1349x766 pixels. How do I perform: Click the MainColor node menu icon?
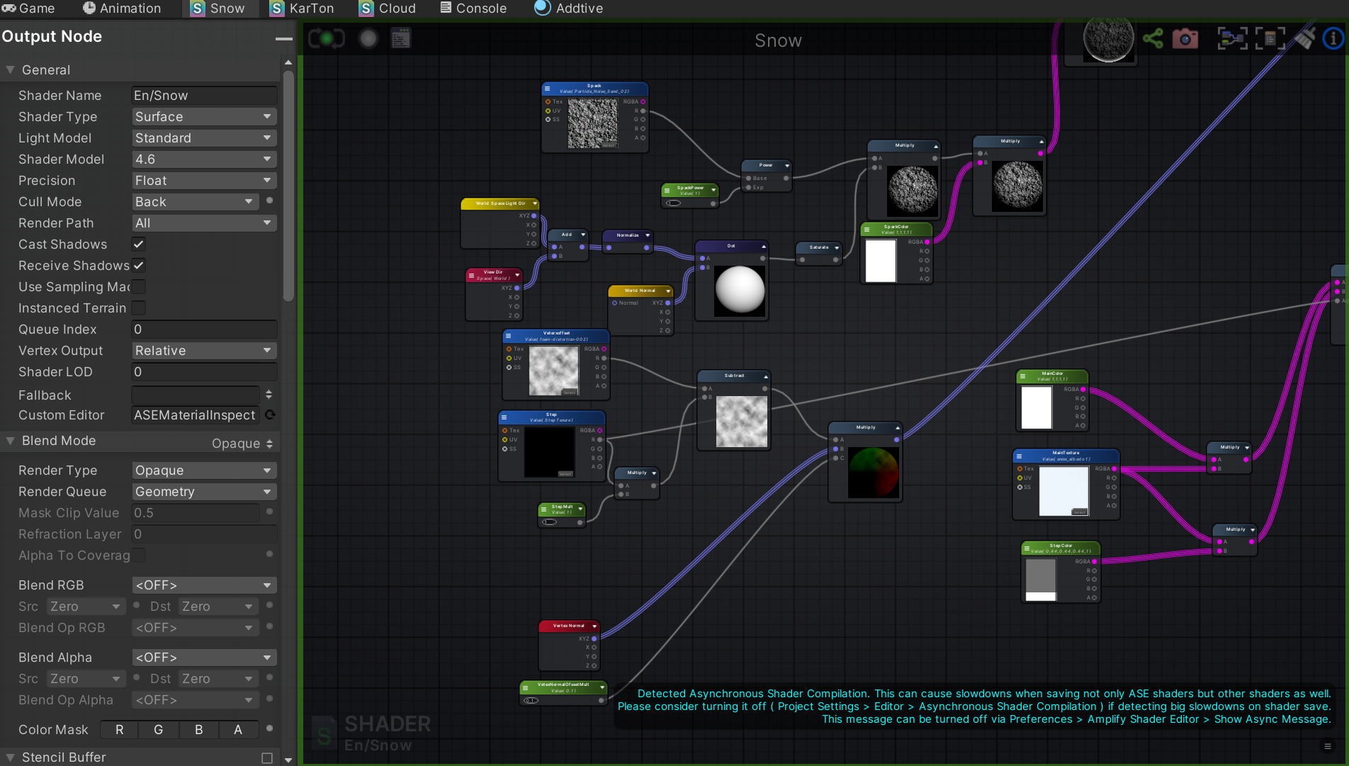[x=1022, y=376]
